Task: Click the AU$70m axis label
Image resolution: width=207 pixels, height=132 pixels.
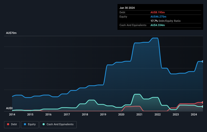Action: pyautogui.click(x=11, y=33)
